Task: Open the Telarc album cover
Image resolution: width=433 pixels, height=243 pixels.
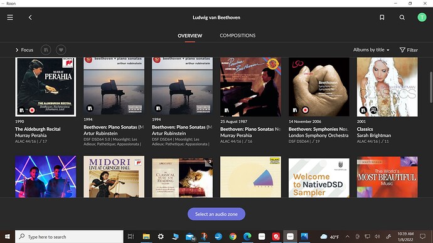Action: click(x=250, y=177)
